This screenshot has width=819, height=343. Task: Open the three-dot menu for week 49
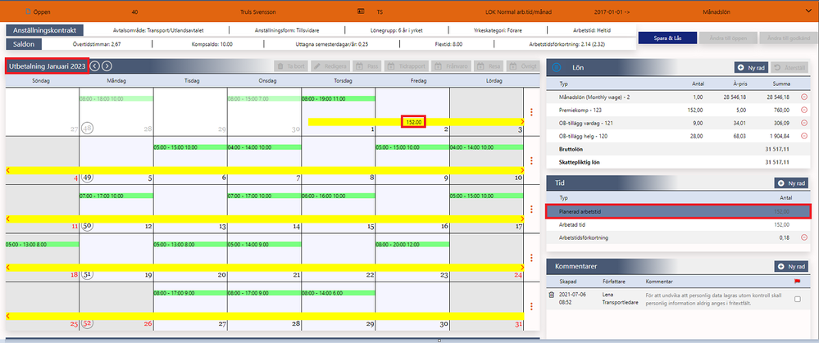(532, 160)
